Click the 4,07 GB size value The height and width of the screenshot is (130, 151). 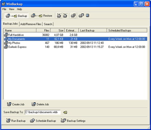[59, 35]
